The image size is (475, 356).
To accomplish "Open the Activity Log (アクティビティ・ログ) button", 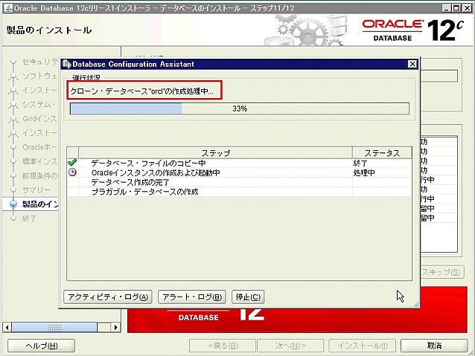I will click(108, 297).
